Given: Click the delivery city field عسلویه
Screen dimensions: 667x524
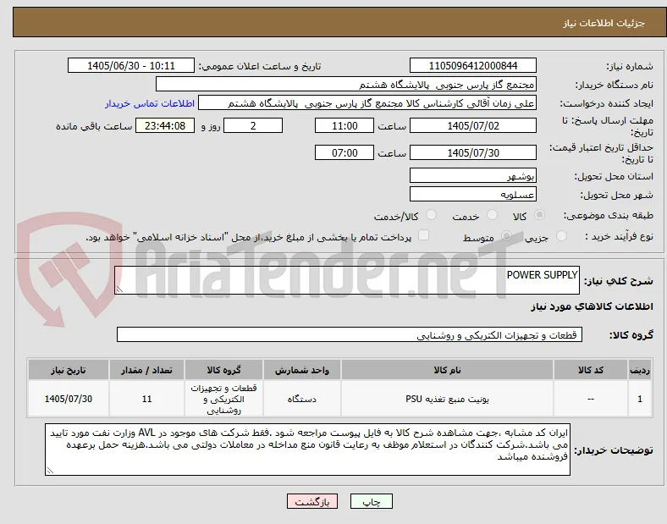Looking at the screenshot, I should (472, 195).
